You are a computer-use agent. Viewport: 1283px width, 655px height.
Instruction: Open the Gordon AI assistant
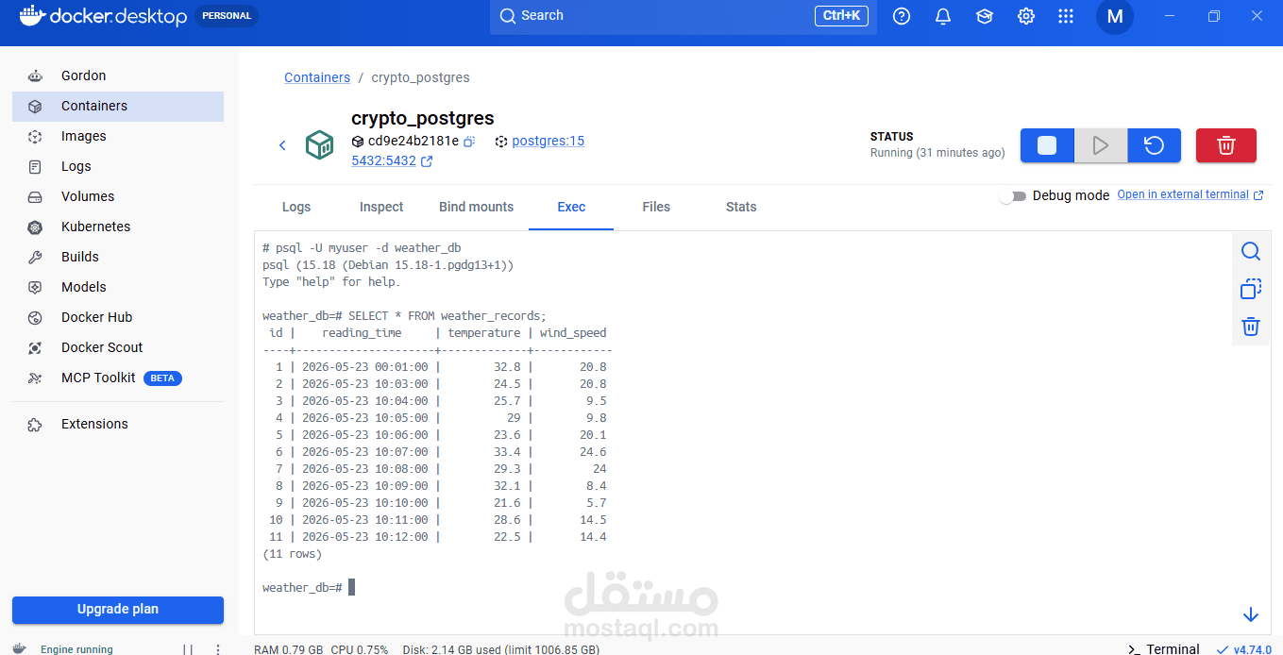118,76
